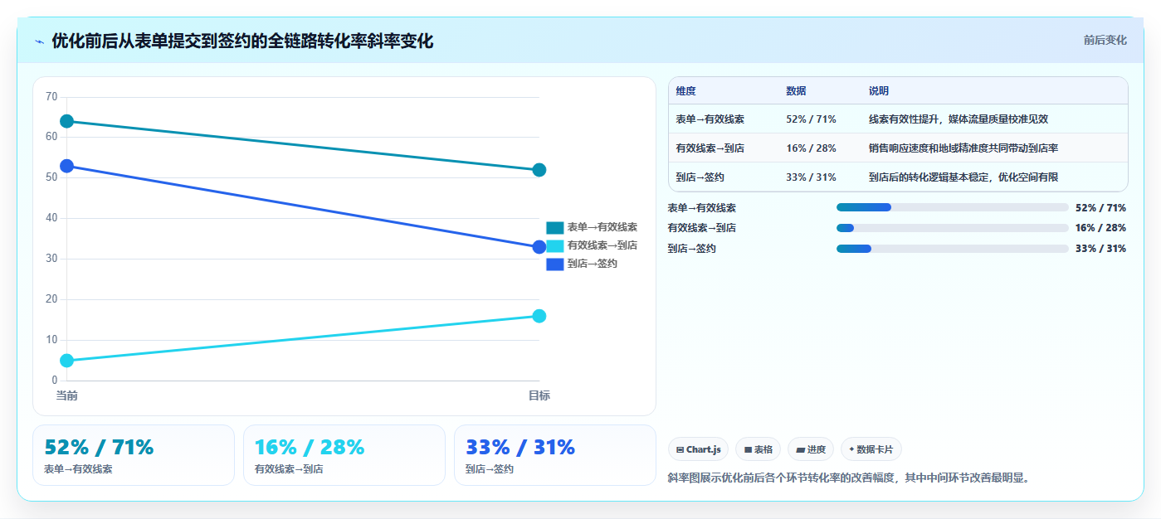
Task: Click the 70 y-axis label
Action: (x=51, y=97)
